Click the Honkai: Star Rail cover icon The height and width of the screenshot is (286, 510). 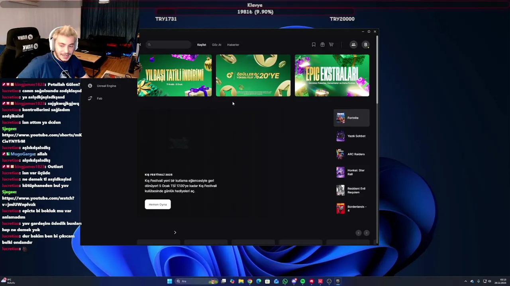pos(340,172)
